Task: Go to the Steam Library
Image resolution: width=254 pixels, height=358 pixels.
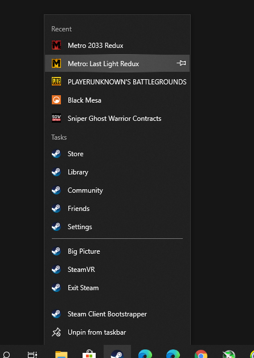Action: (x=117, y=172)
